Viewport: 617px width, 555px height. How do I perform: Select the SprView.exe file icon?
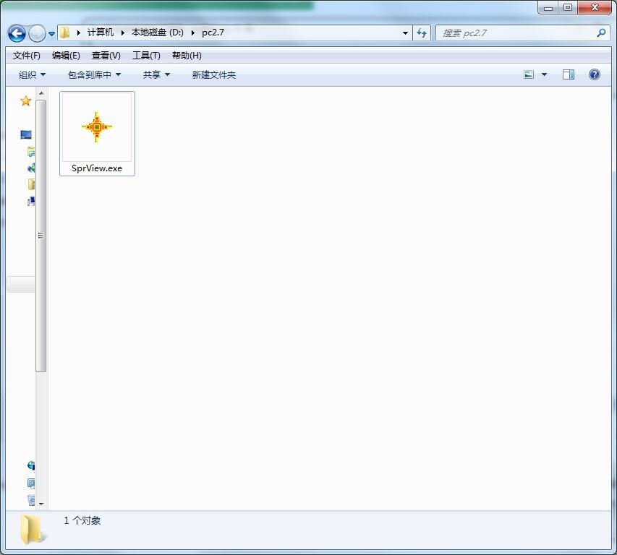tap(96, 128)
